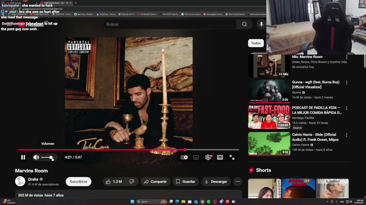Like the video (1.3 M)
Image resolution: width=366 pixels, height=205 pixels.
(x=114, y=182)
